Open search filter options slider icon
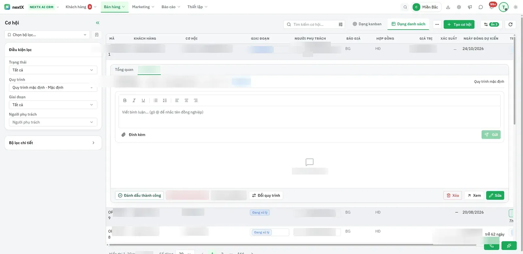The image size is (523, 254). point(341,24)
